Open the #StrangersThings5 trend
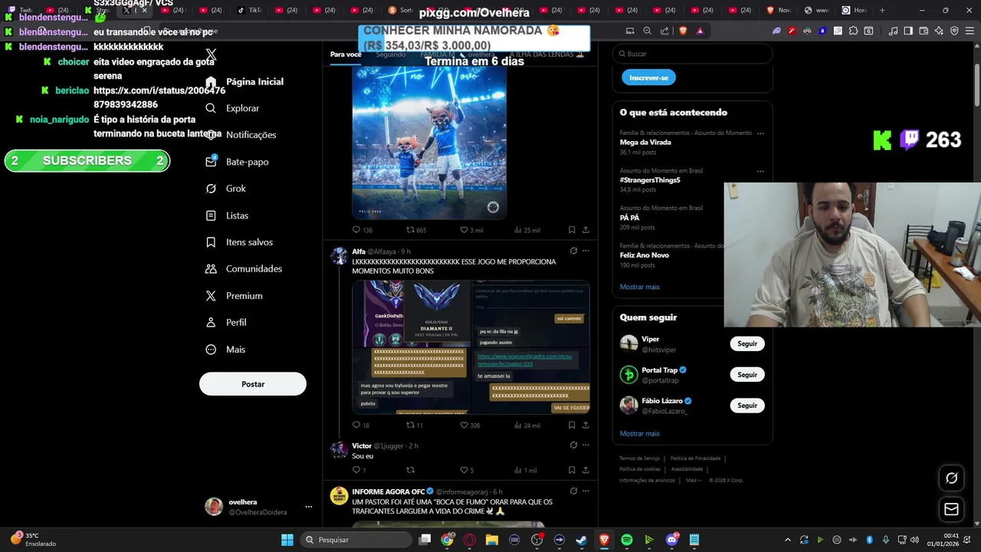This screenshot has width=981, height=552. 650,180
